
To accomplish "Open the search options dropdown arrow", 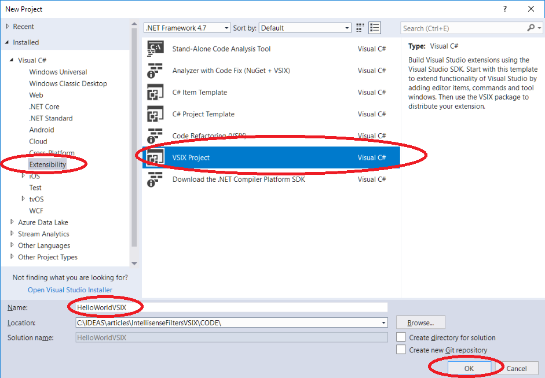I will pyautogui.click(x=539, y=28).
